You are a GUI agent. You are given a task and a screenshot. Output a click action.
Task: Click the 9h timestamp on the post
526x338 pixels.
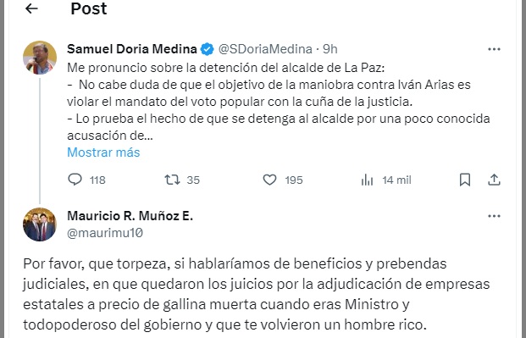click(x=330, y=49)
